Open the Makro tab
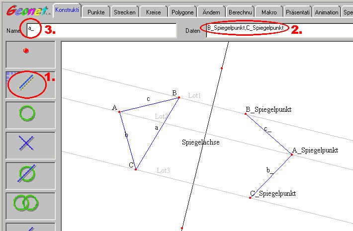The height and width of the screenshot is (231, 353). click(x=268, y=12)
